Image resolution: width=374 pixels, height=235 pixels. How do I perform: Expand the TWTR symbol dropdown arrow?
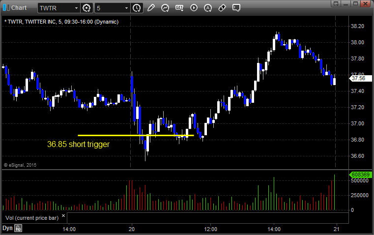pos(76,8)
